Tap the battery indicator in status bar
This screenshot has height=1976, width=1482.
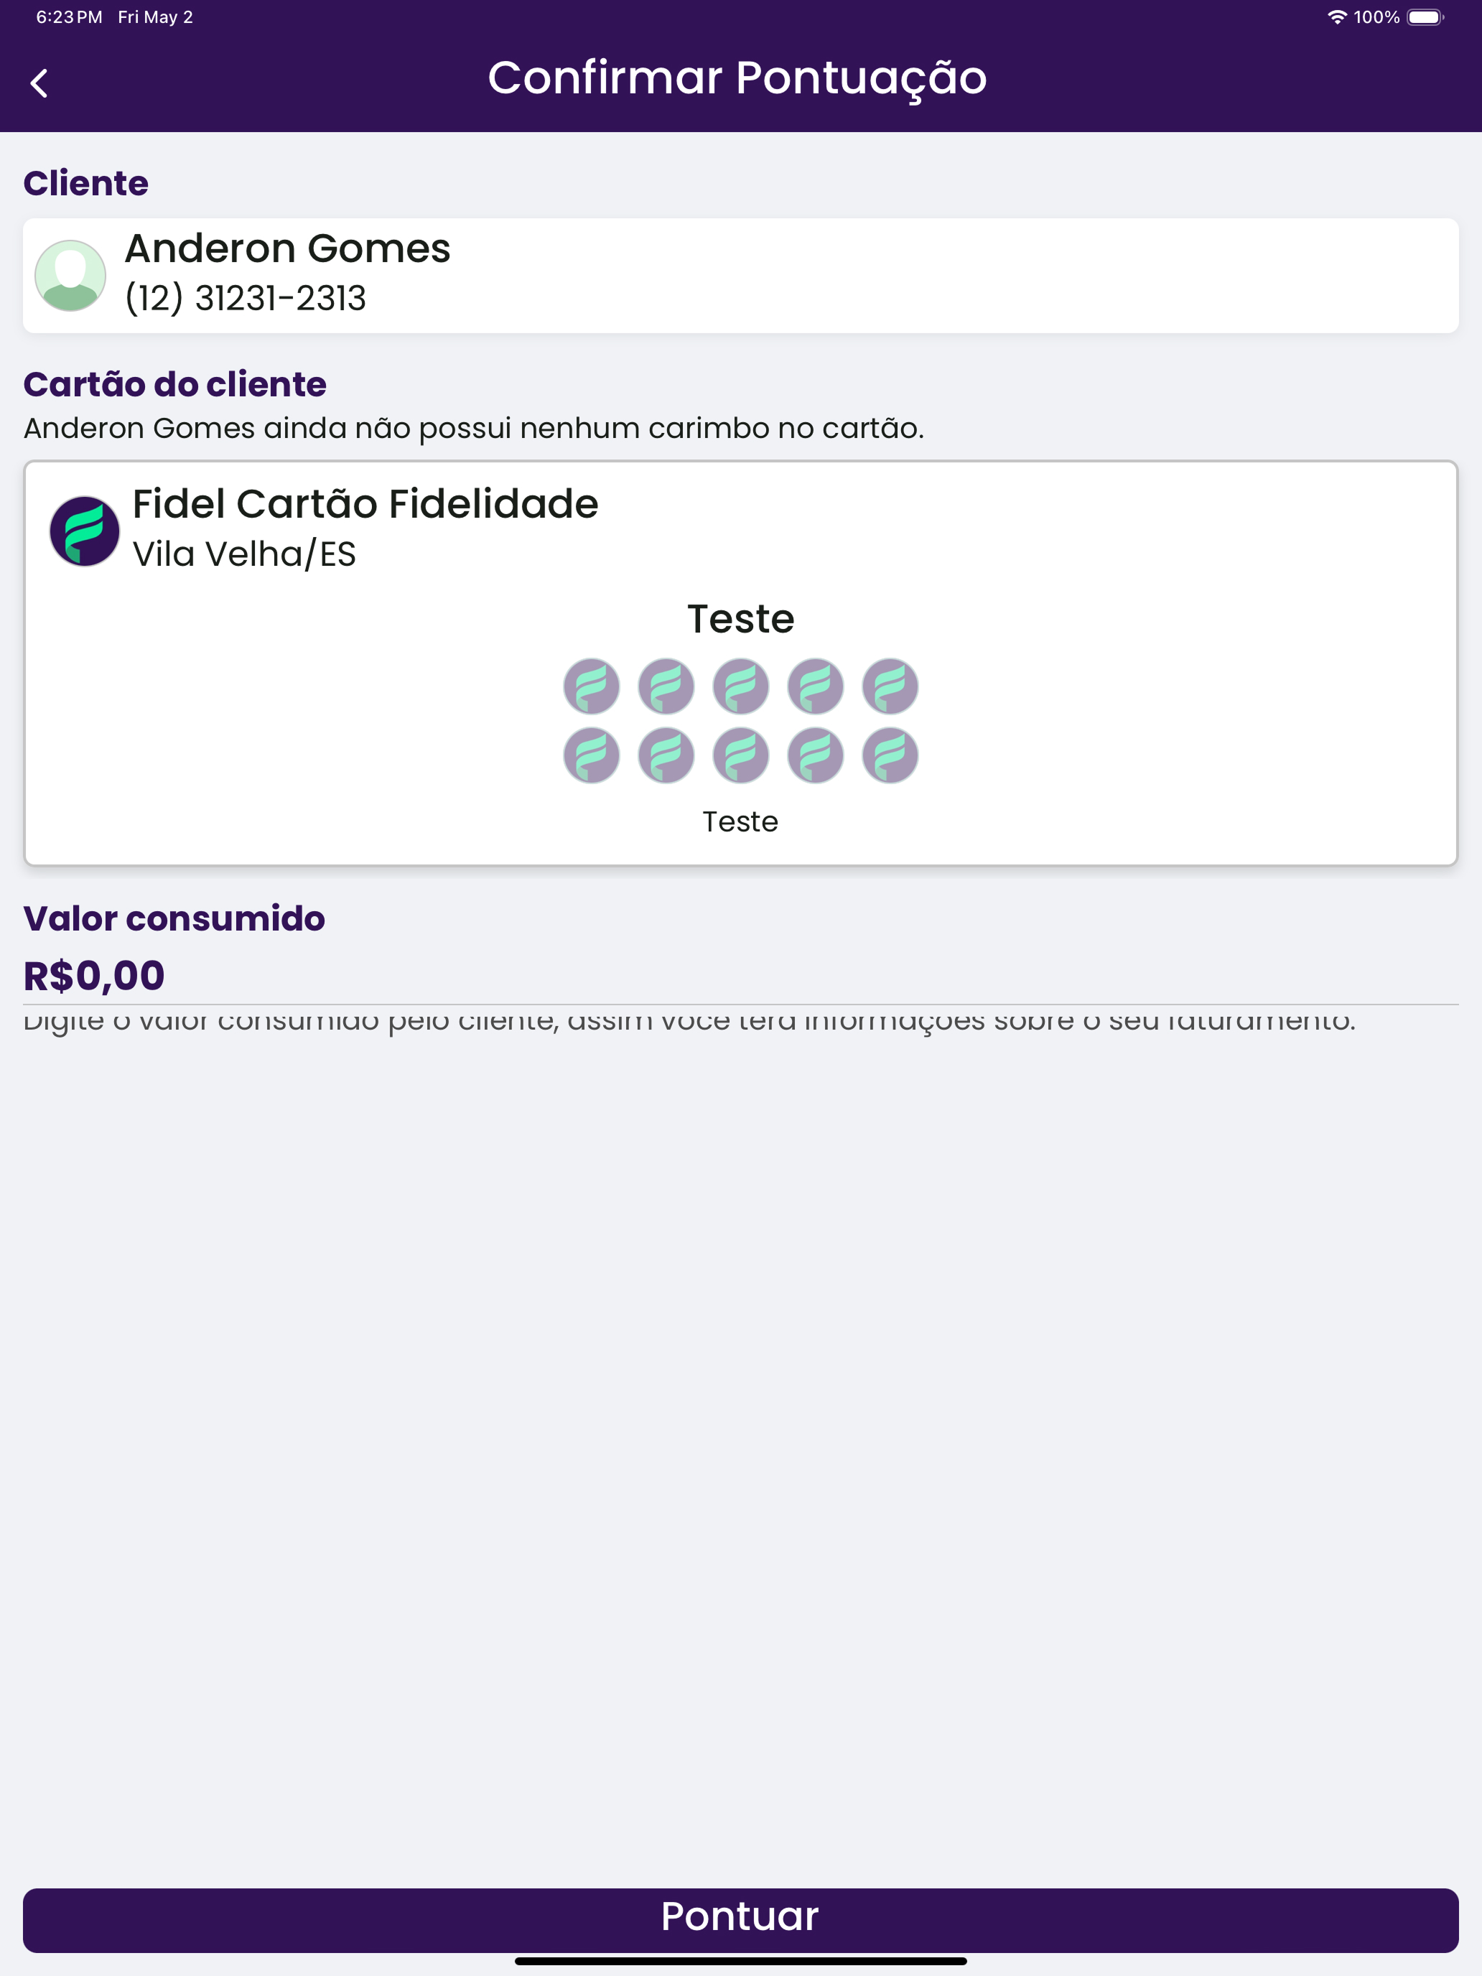[x=1425, y=17]
